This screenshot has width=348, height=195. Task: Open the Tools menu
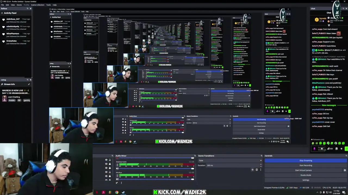click(48, 5)
